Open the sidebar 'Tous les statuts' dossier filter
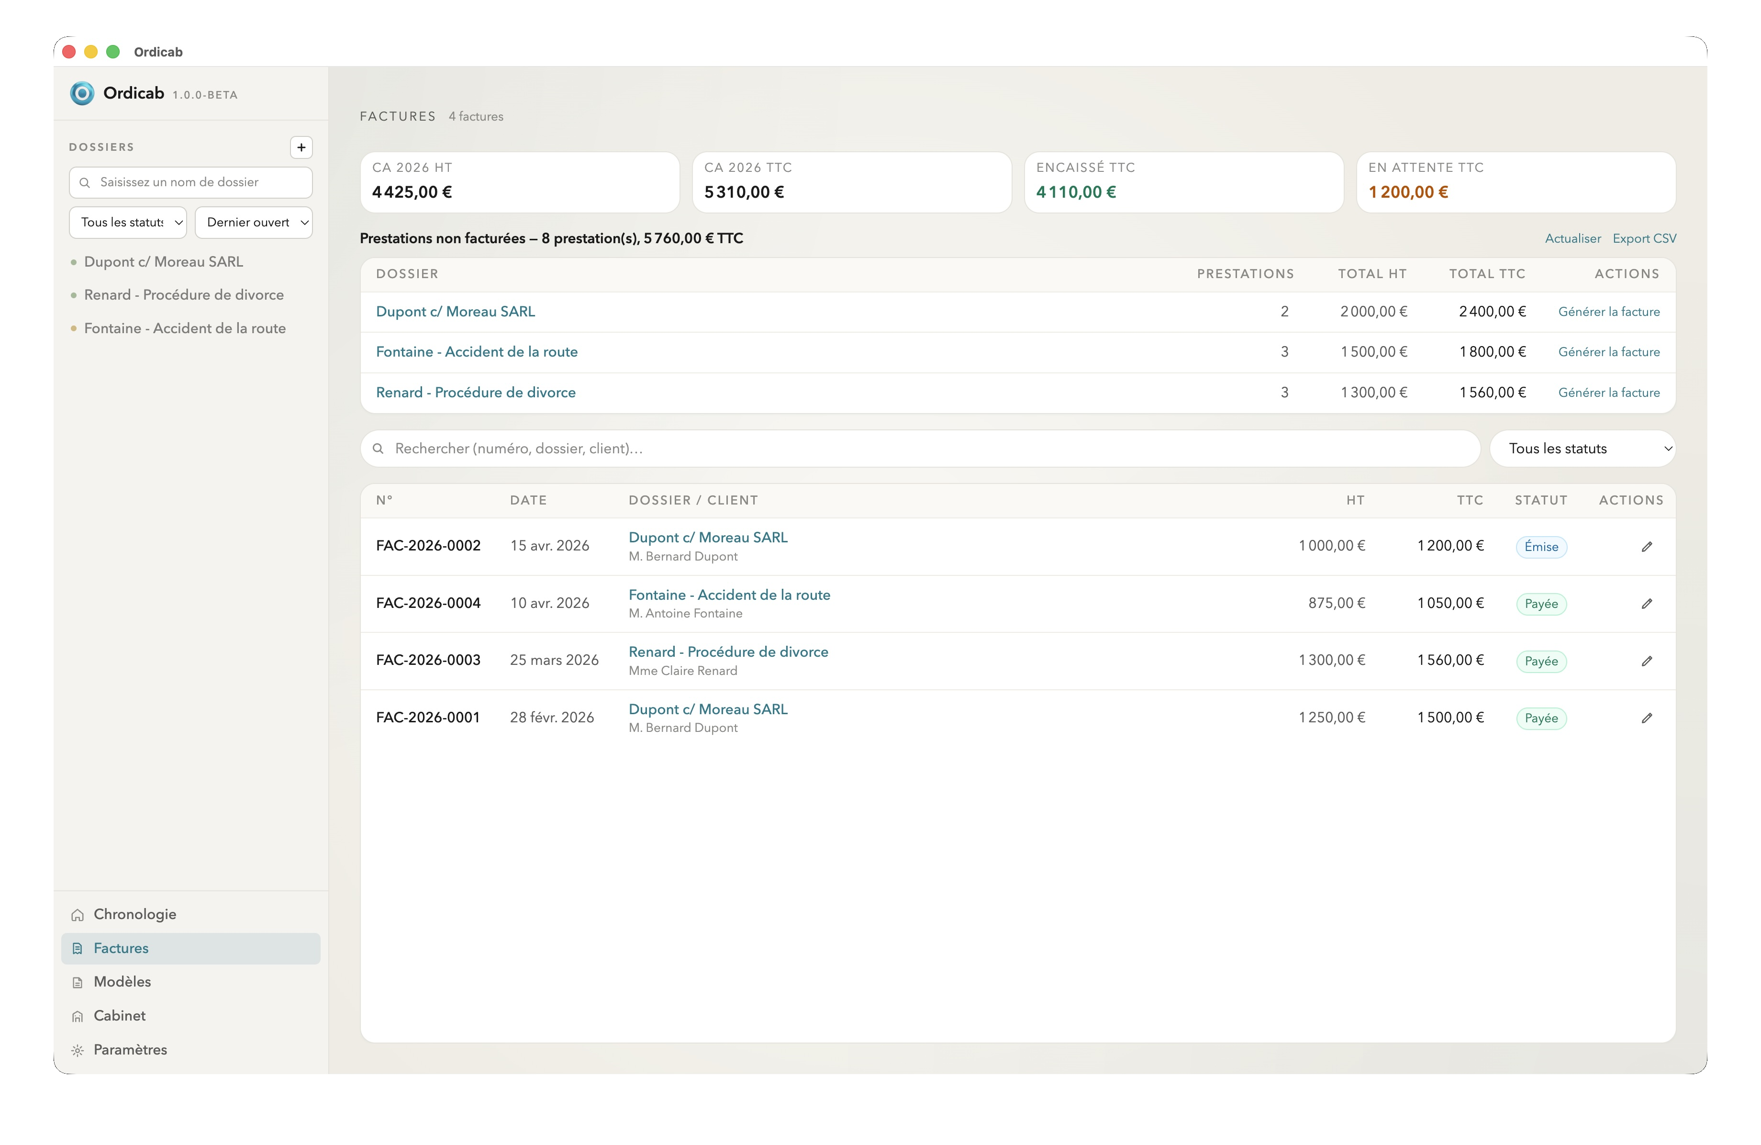 tap(128, 222)
